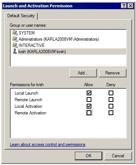Check Deny for Local Launch
Image resolution: width=136 pixels, height=165 pixels.
pyautogui.click(x=111, y=93)
